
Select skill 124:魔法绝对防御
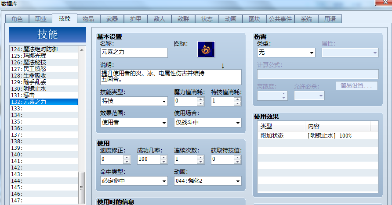click(44, 49)
